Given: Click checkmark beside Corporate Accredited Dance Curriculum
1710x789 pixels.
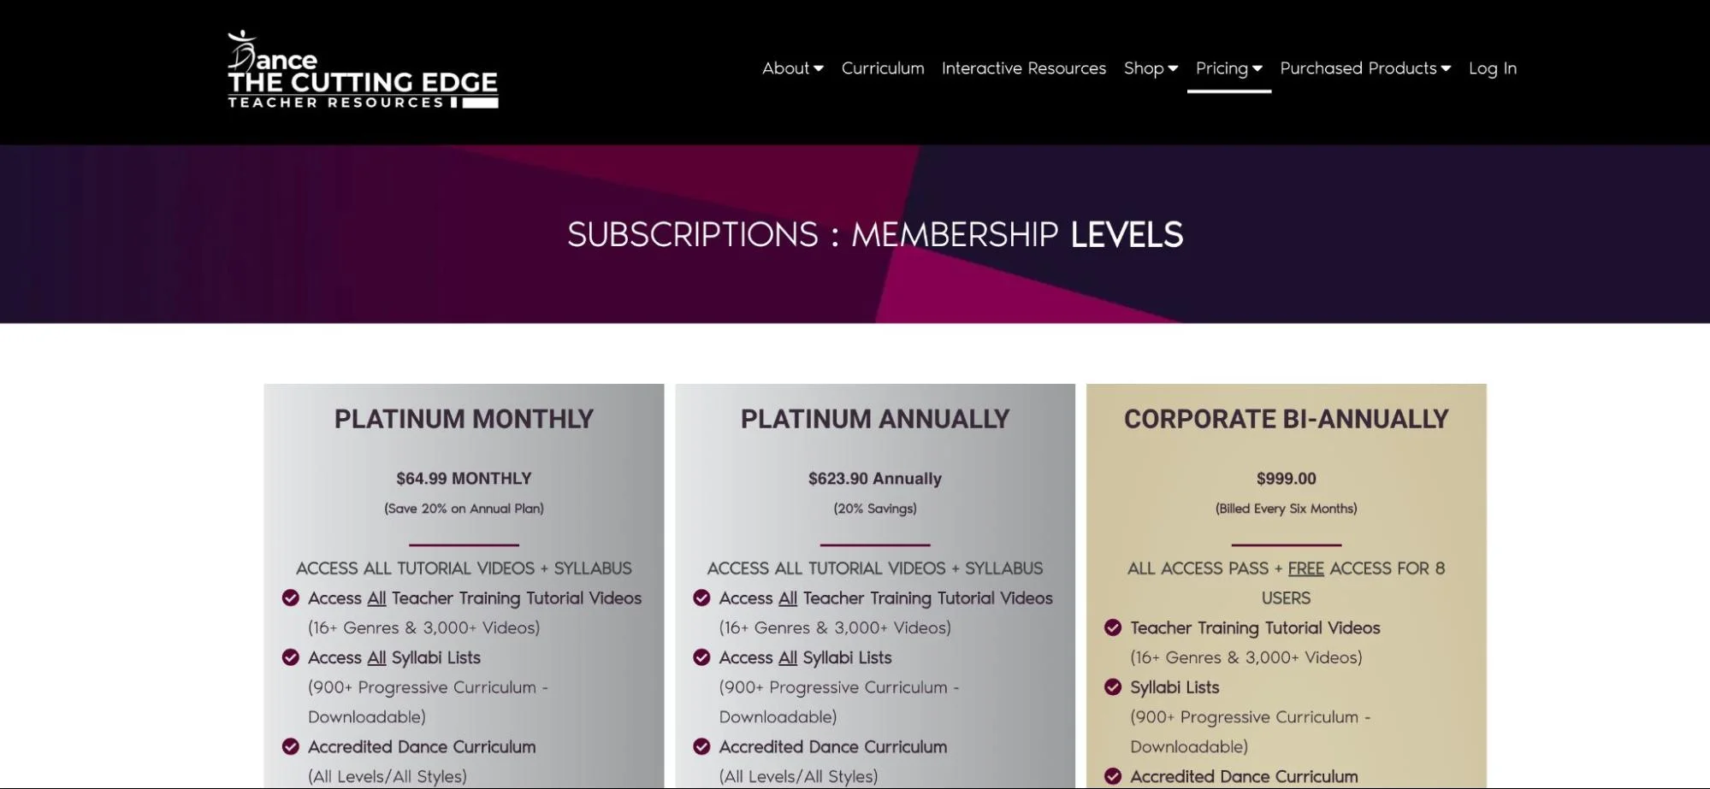Looking at the screenshot, I should click(x=1113, y=776).
